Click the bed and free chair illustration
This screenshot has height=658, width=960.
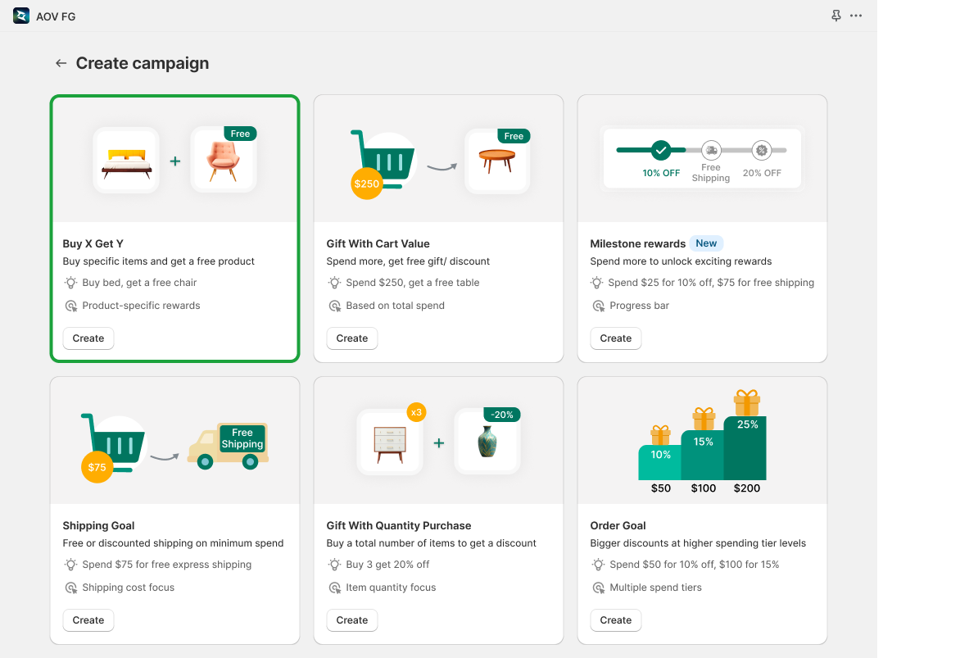174,160
